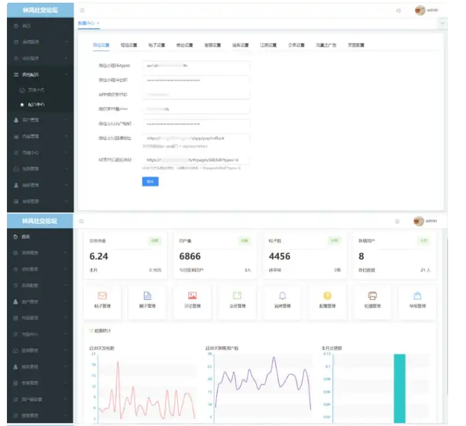The image size is (466, 426).
Task: Open the blue shopping bag shortcut icon
Action: [x=417, y=296]
